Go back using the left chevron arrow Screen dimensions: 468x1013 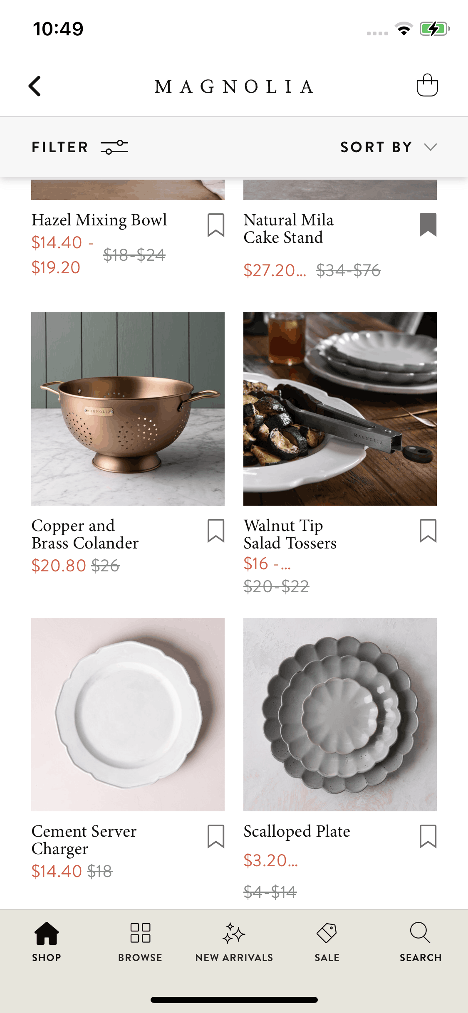35,86
